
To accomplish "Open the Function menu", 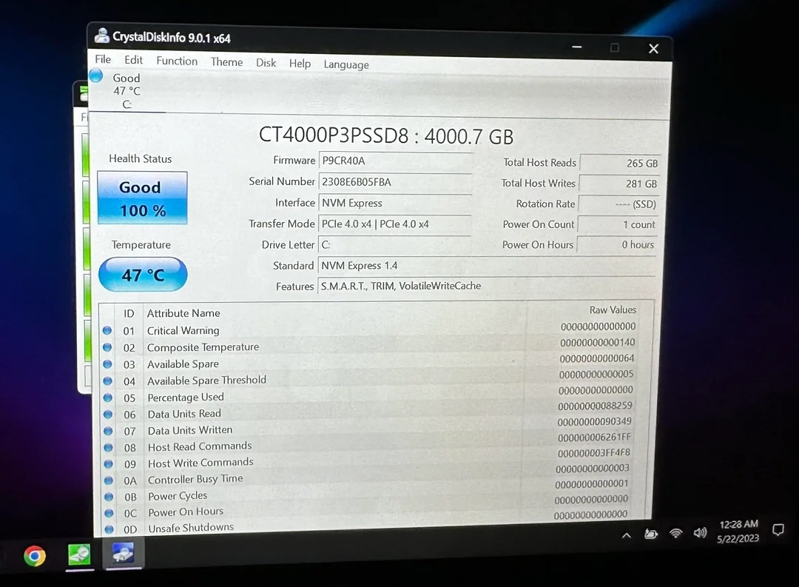I will pos(177,61).
